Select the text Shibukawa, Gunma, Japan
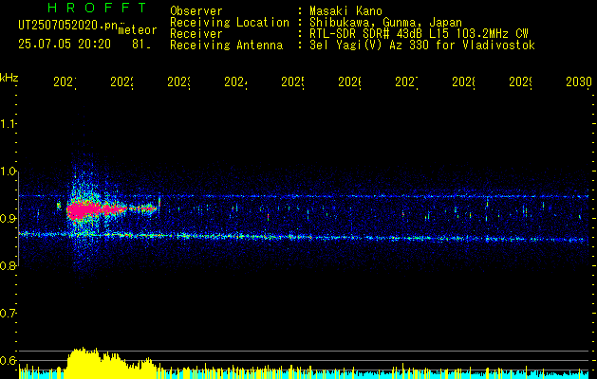The image size is (597, 379). coord(385,23)
